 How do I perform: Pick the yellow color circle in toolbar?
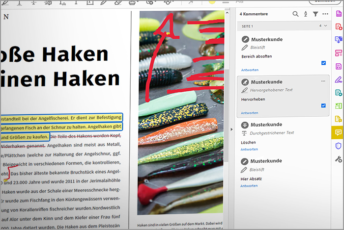coord(211,2)
